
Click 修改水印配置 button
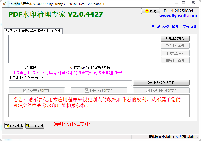coord(175,46)
